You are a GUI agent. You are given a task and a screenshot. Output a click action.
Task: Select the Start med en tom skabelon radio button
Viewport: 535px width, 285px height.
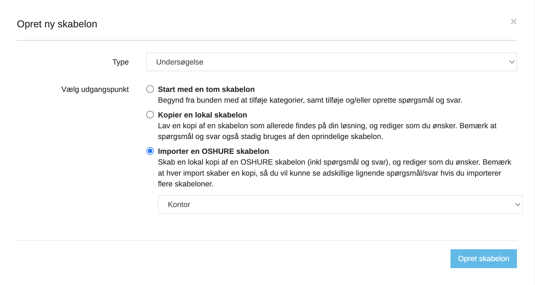[x=150, y=89]
